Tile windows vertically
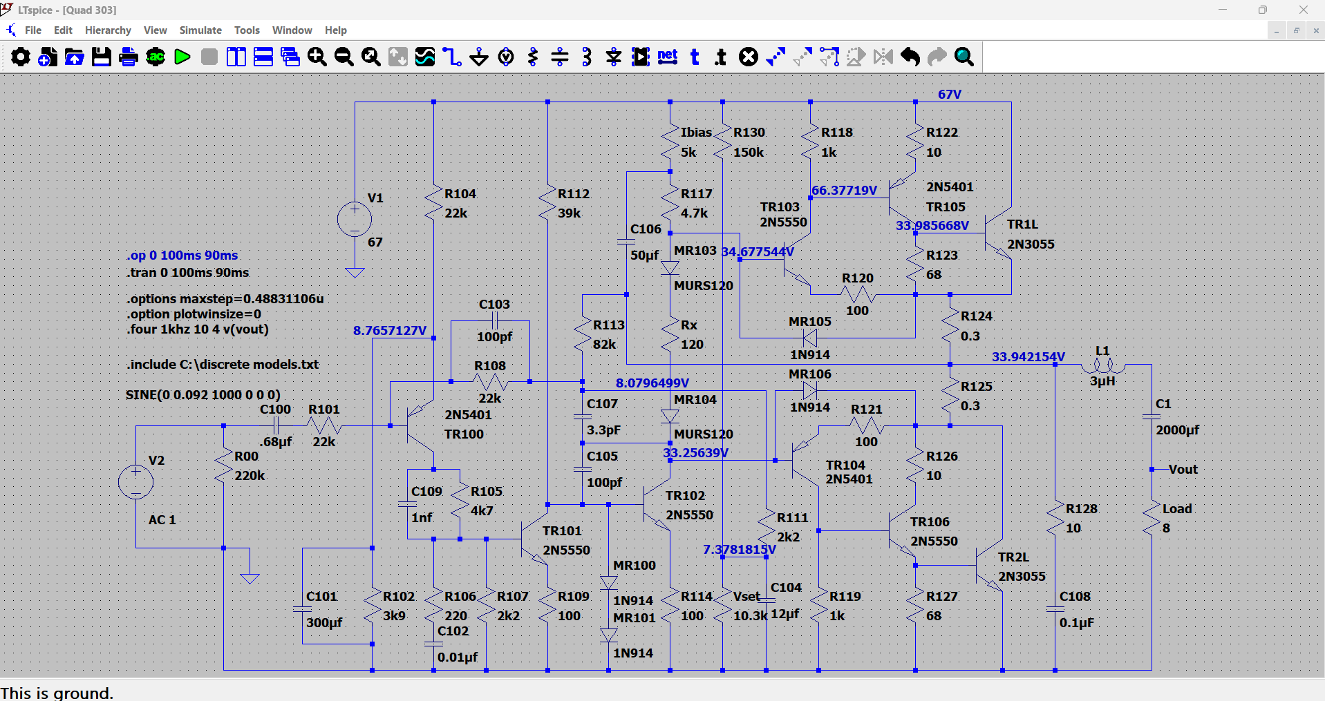 click(236, 57)
